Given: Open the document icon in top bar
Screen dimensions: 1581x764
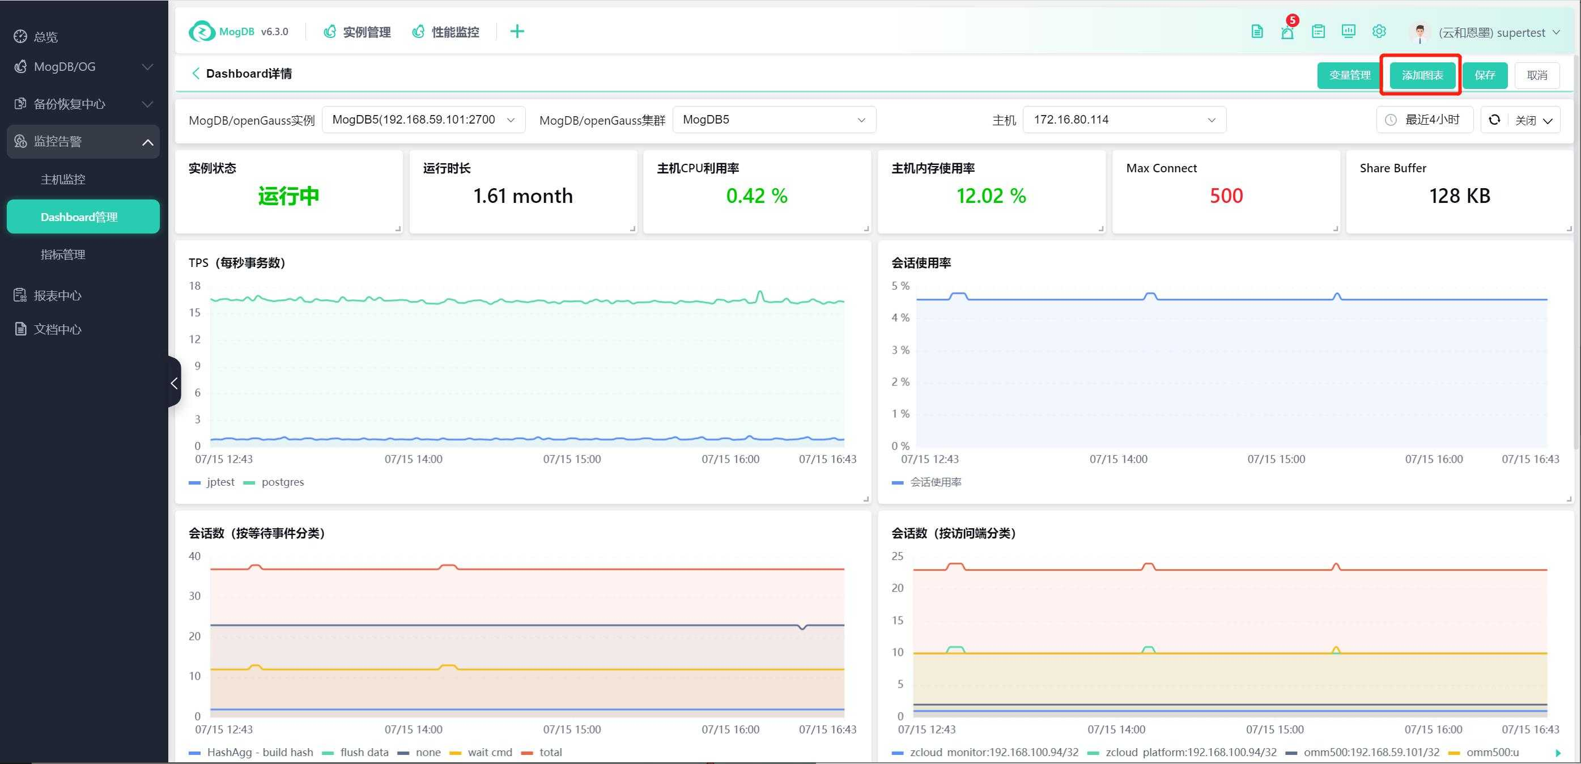Looking at the screenshot, I should pyautogui.click(x=1257, y=32).
